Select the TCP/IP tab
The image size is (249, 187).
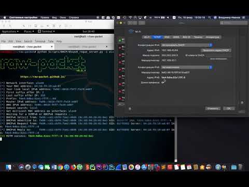point(157,37)
